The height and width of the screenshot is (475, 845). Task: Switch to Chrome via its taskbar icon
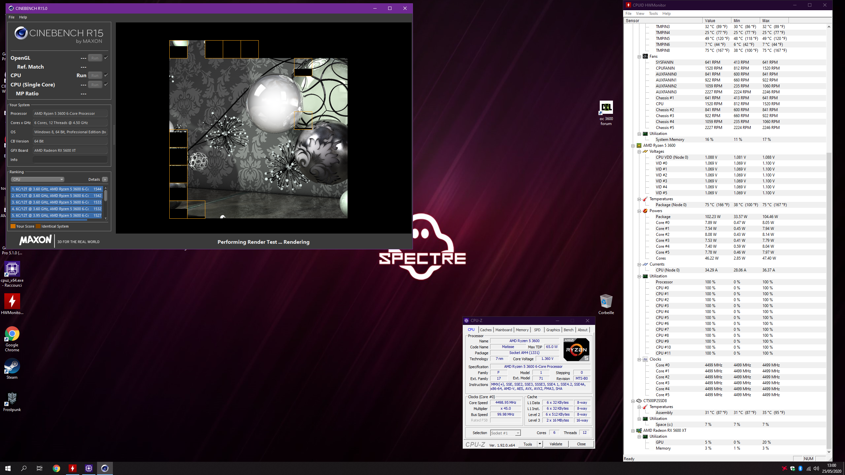pyautogui.click(x=56, y=468)
